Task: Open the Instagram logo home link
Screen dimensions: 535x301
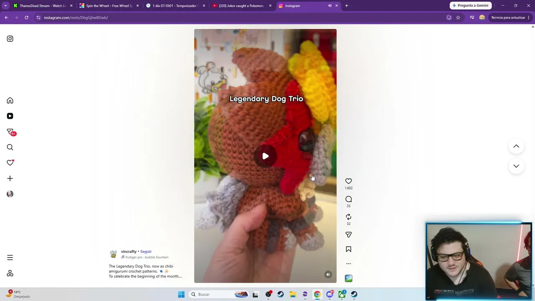Action: coord(10,39)
